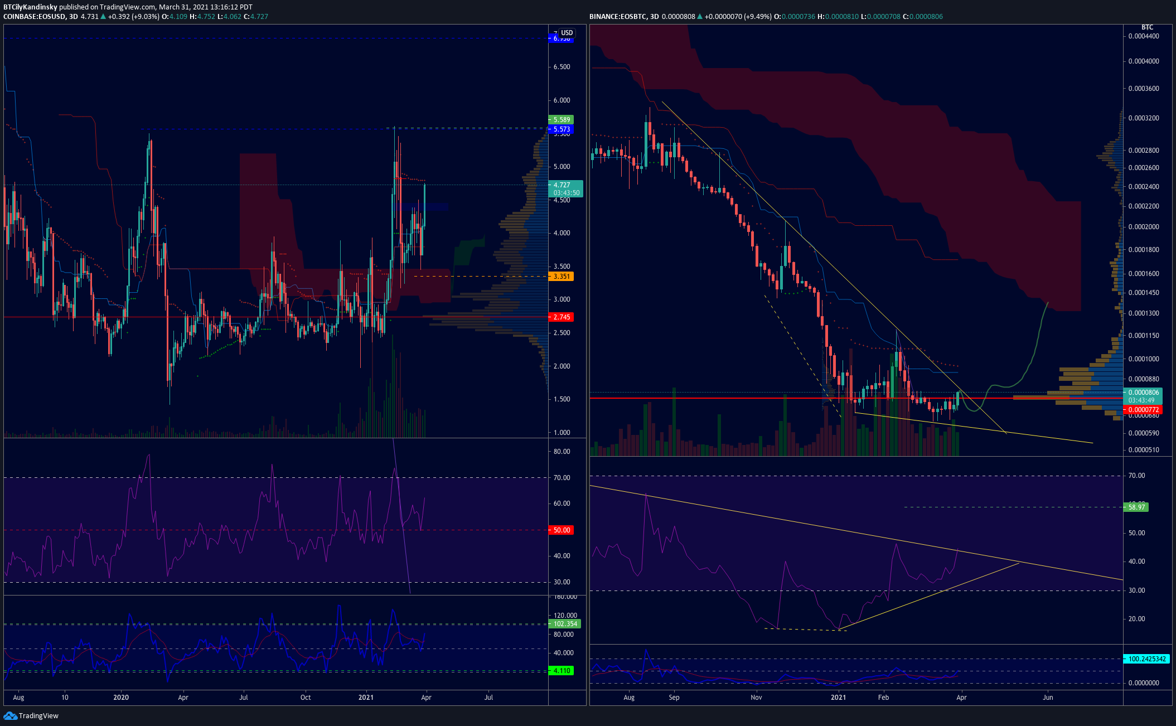Image resolution: width=1176 pixels, height=726 pixels.
Task: Click the 80.00 RSI axis label
Action: (562, 452)
